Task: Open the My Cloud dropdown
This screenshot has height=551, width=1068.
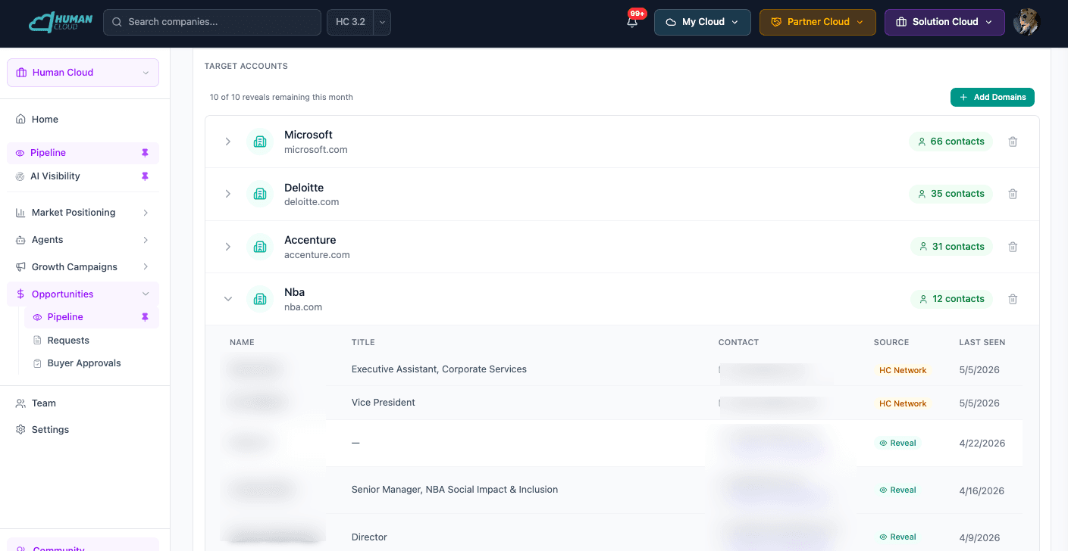Action: (x=703, y=22)
